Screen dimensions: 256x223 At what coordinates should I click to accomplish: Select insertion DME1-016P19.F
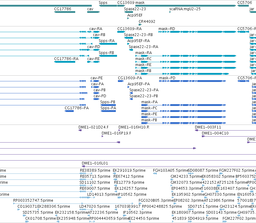[116, 133]
